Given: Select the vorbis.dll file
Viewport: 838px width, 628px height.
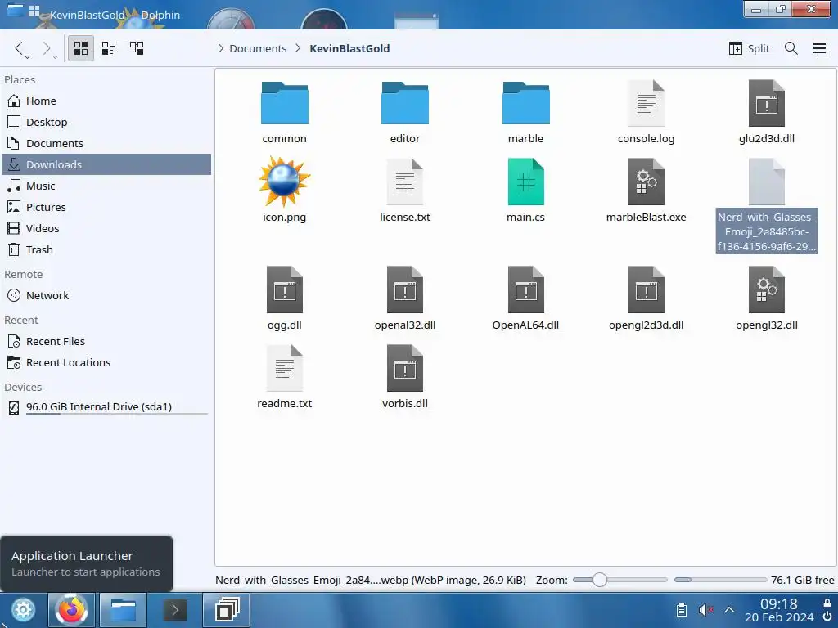Looking at the screenshot, I should click(405, 377).
